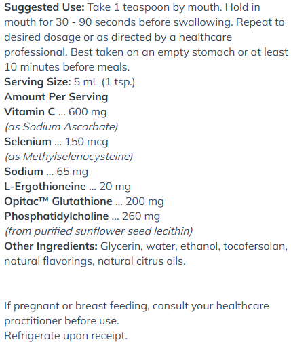Click the Suggested Use heading
Screen dimensions: 291x346
pyautogui.click(x=44, y=7)
